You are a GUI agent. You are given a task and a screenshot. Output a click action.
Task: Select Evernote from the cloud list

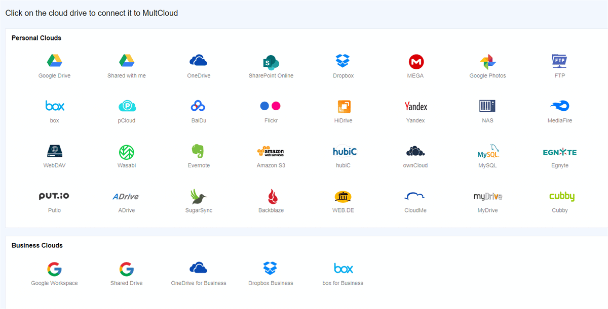pyautogui.click(x=199, y=152)
